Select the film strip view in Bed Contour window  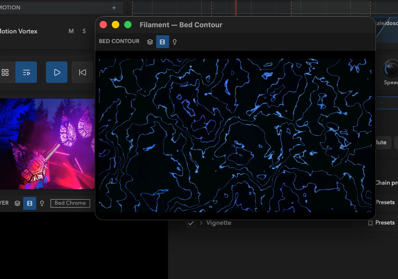coord(162,42)
